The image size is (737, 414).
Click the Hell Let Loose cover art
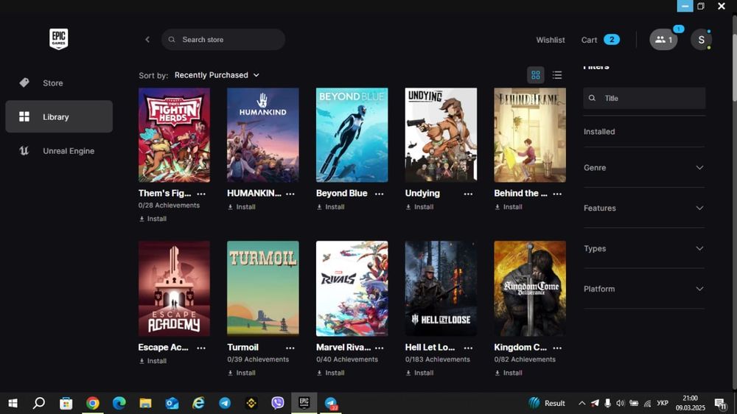[x=441, y=289]
